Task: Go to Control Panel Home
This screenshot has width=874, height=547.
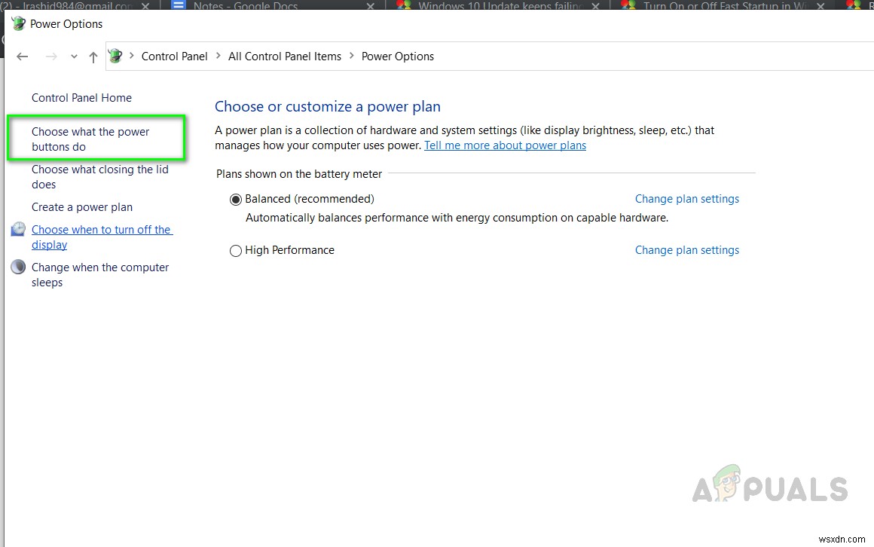Action: pos(81,98)
